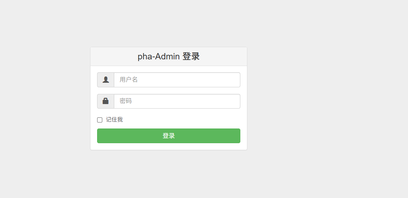The image size is (408, 198).
Task: Focus the 密码 password input field
Action: click(x=177, y=101)
